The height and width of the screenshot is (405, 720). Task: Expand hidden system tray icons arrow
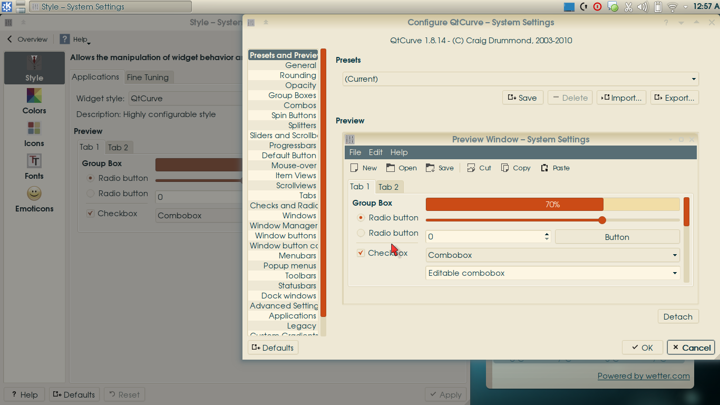coord(686,7)
